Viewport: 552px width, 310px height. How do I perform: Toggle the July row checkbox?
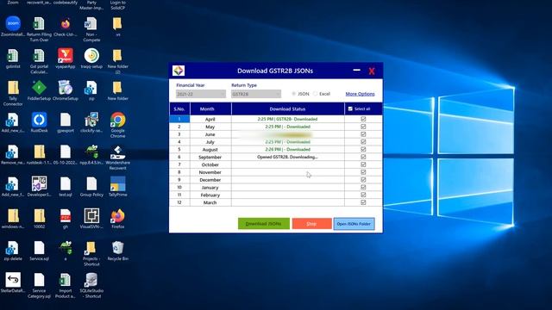point(363,141)
